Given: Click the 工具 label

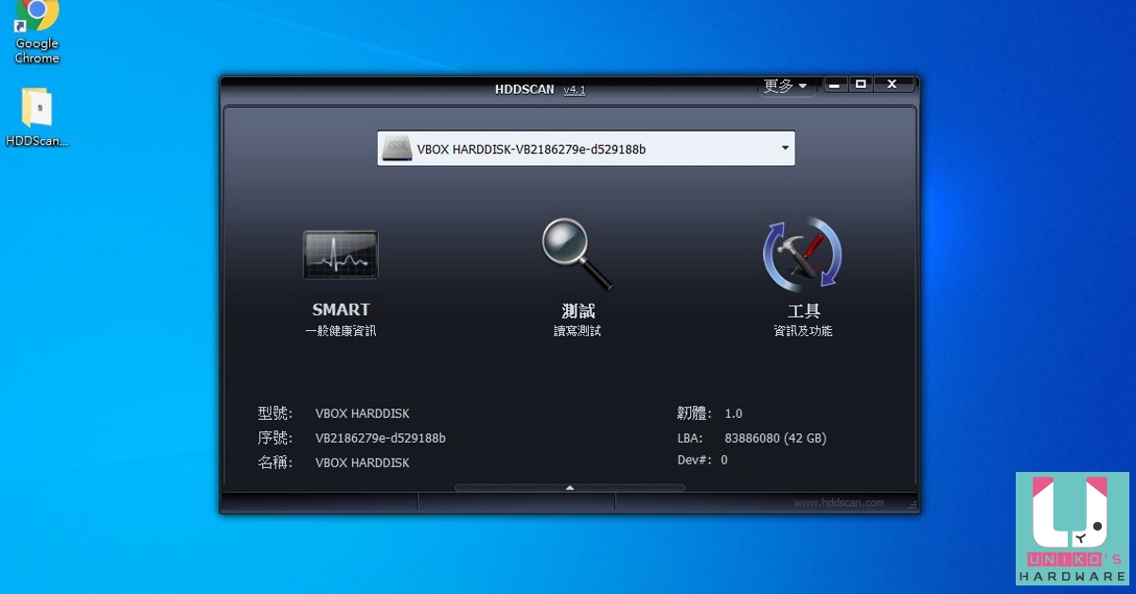Looking at the screenshot, I should click(x=803, y=310).
